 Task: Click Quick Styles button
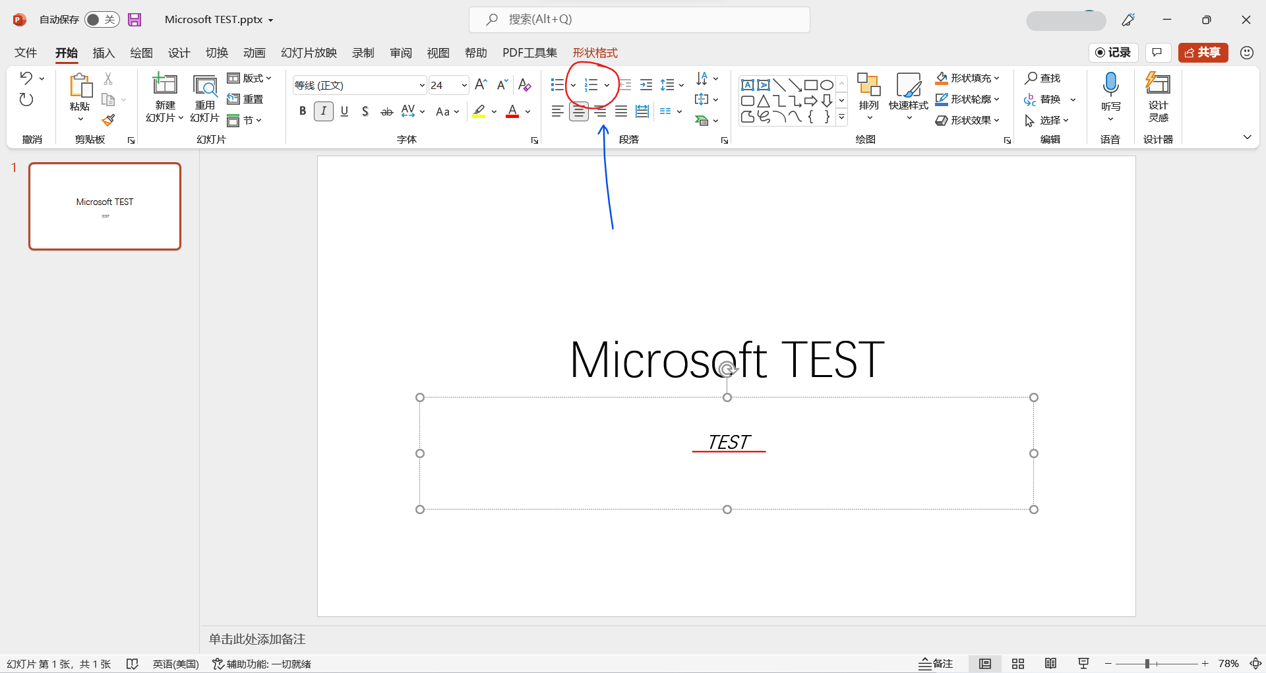tap(909, 97)
